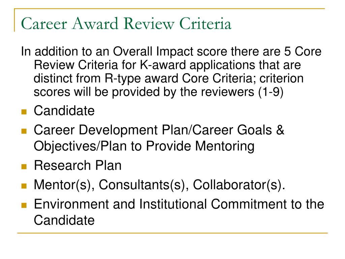
Task: Click the gold border line above the title
Action: [169, 9]
